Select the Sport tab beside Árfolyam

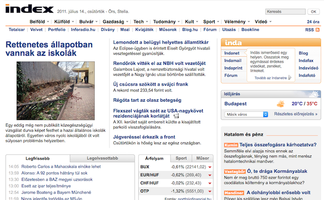coord(181,158)
